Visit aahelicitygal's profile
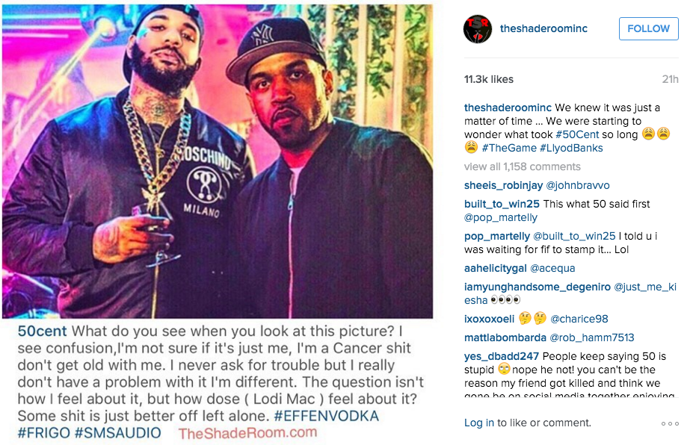This screenshot has height=445, width=696. 496,268
